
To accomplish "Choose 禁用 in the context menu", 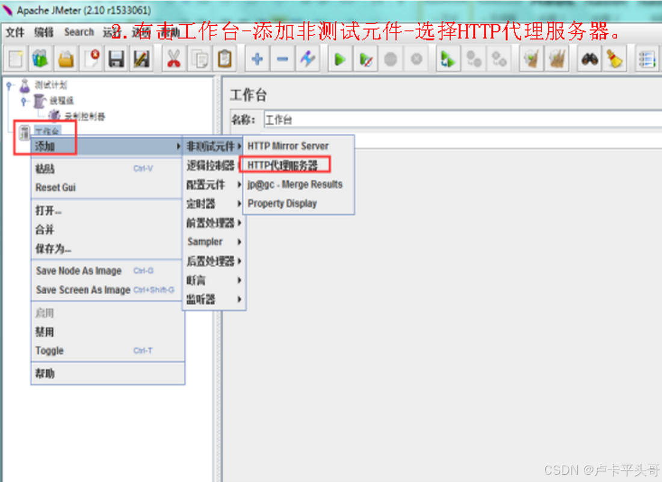I will click(107, 332).
